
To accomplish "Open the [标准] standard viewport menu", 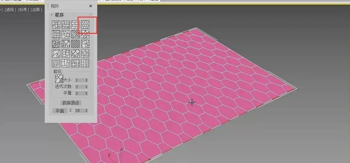I will click(24, 10).
